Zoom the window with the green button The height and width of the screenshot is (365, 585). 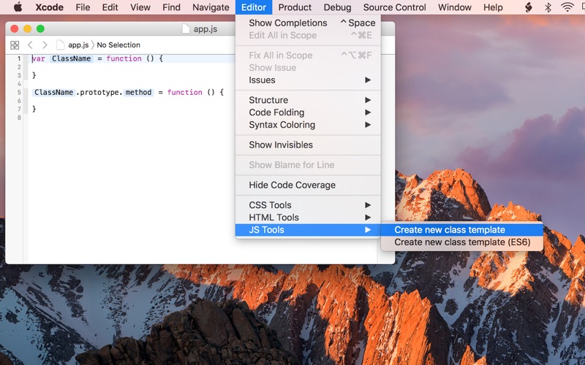(40, 28)
